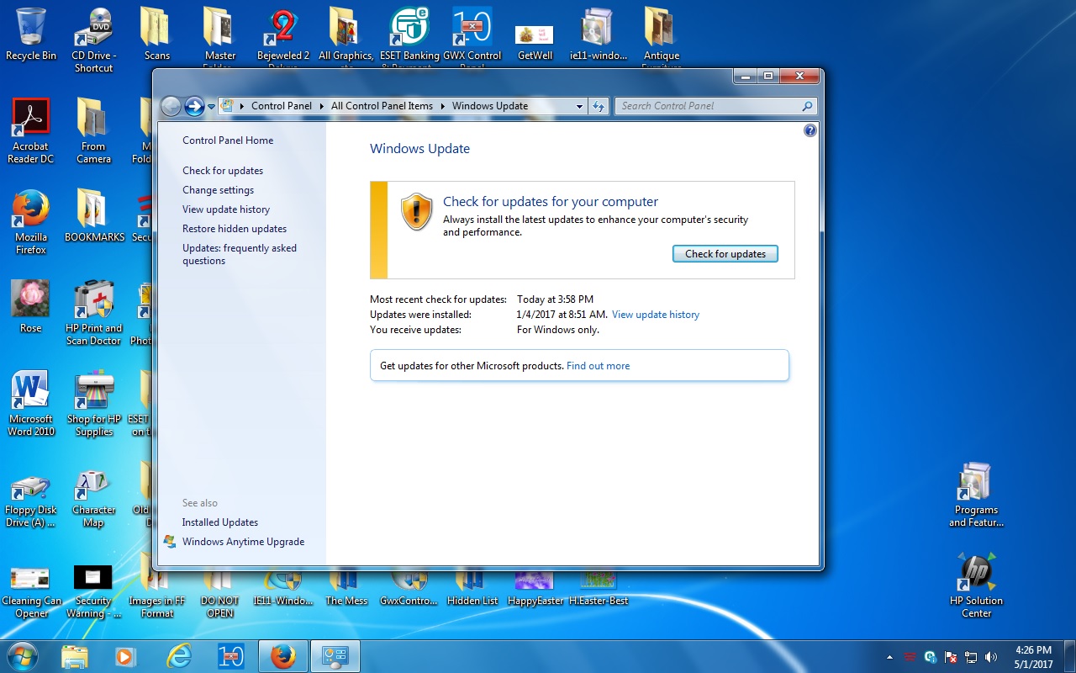Click the volume speaker tray icon

[991, 657]
